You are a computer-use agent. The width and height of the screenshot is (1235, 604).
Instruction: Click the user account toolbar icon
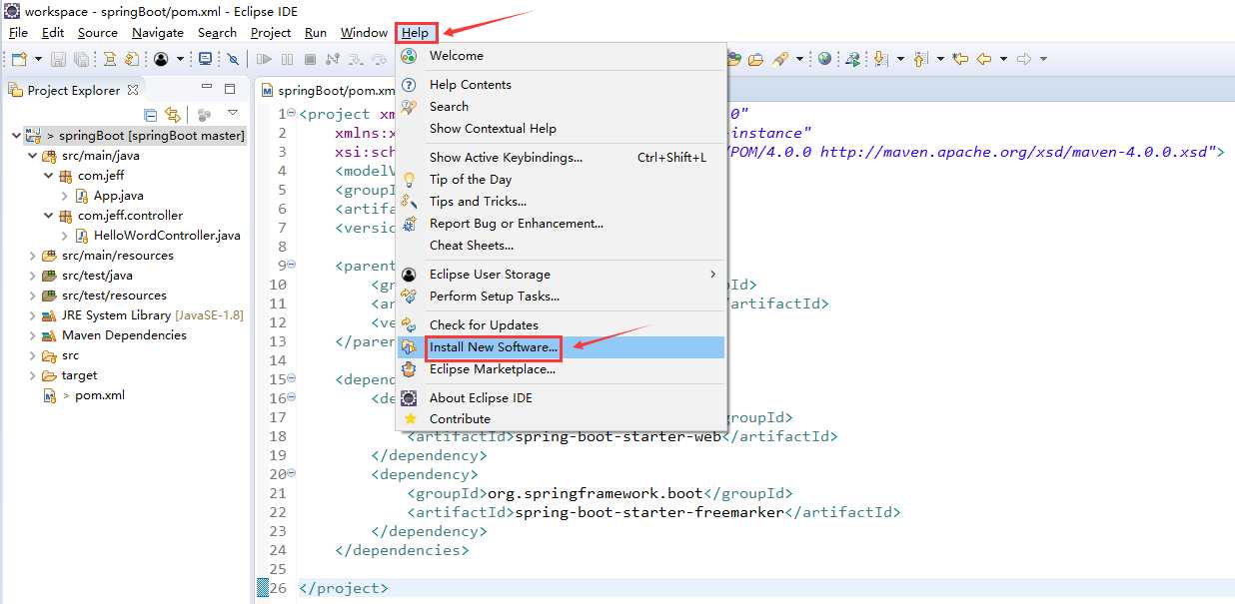[161, 60]
